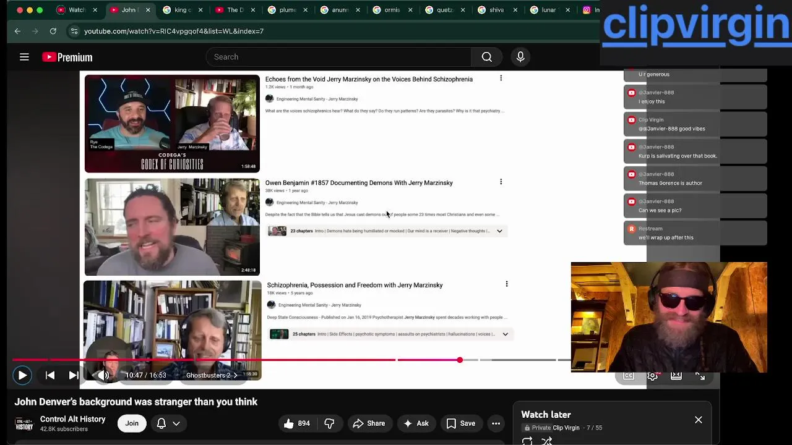This screenshot has width=792, height=445.
Task: Open Echoes from the Void video thumbnail
Action: coord(172,124)
